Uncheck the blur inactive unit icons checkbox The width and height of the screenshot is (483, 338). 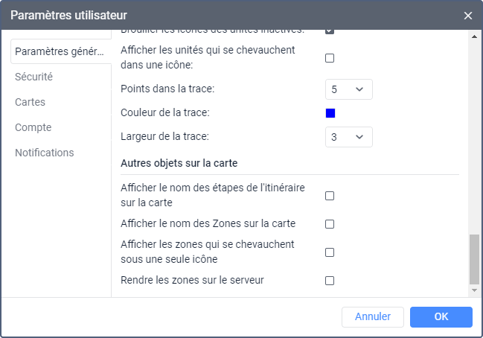tap(330, 31)
